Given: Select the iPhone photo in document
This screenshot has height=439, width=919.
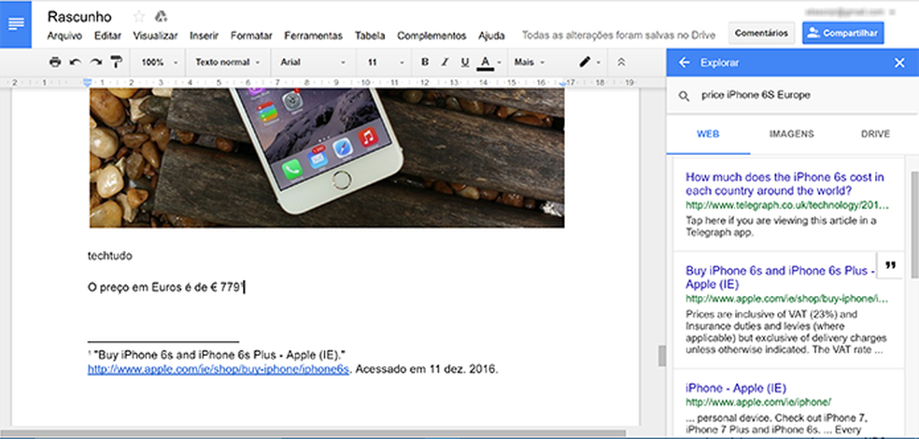Looking at the screenshot, I should tap(327, 158).
